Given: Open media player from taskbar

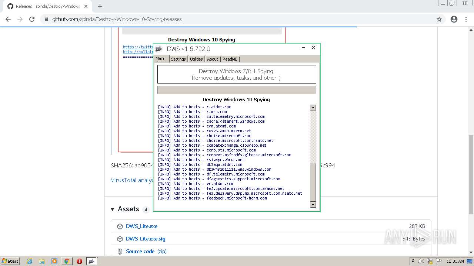Looking at the screenshot, I should point(54,261).
